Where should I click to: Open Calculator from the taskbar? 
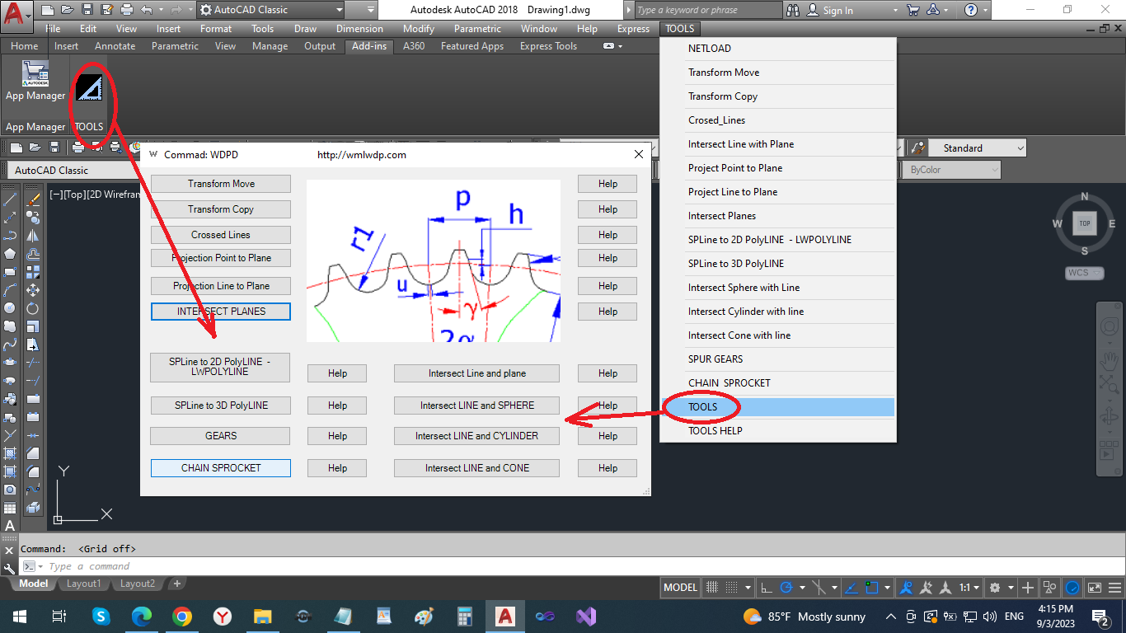465,617
